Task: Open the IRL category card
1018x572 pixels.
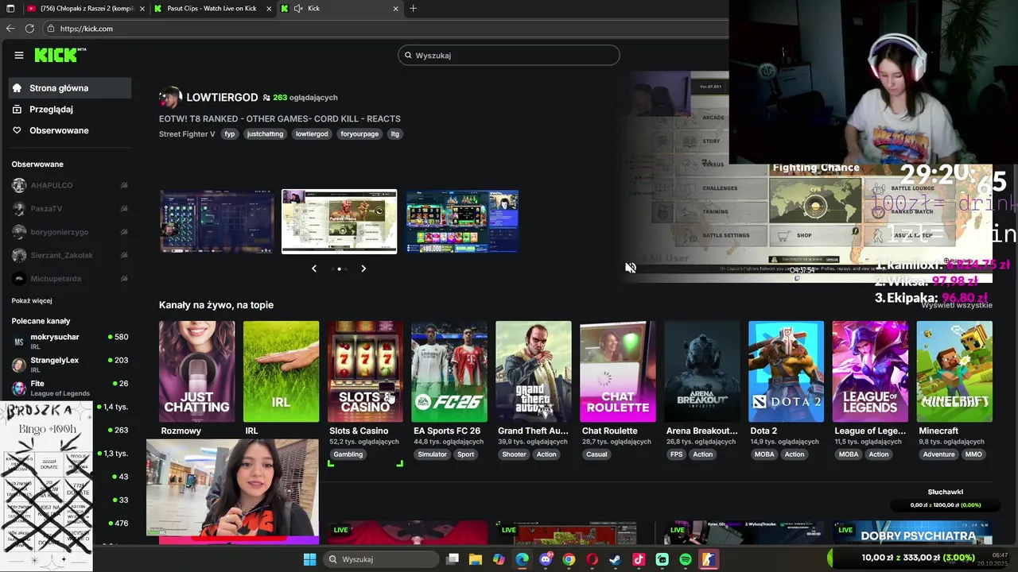Action: (x=281, y=372)
